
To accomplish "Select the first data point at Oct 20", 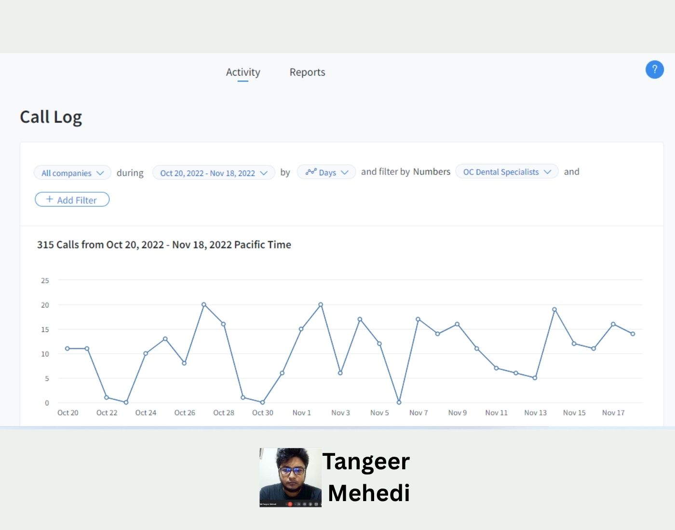I will tap(67, 348).
